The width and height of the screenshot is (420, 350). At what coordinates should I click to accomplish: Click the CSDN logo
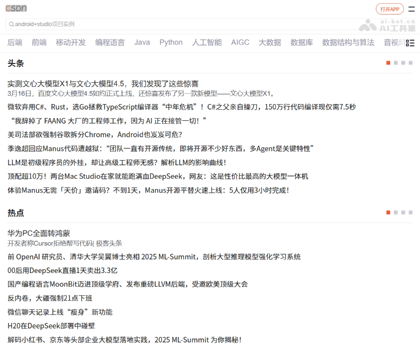tap(16, 8)
